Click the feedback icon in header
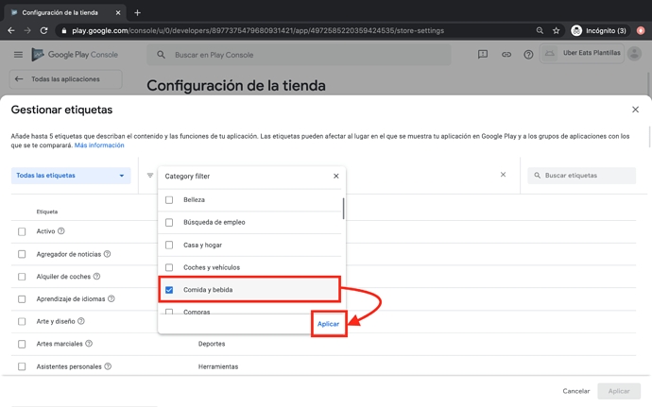The height and width of the screenshot is (407, 652). point(482,55)
